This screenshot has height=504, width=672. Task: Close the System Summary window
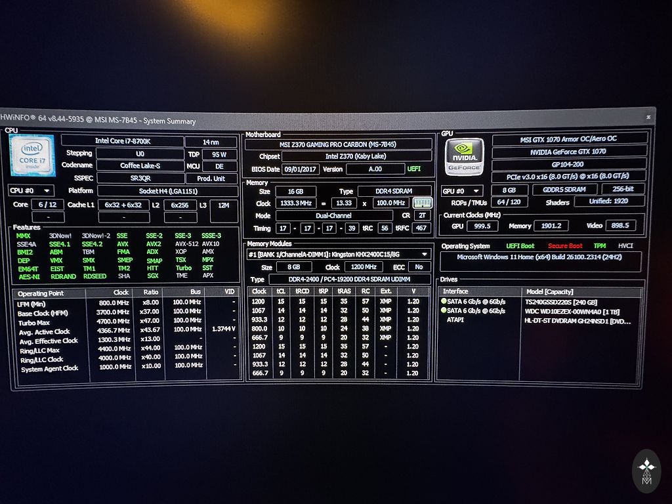648,115
